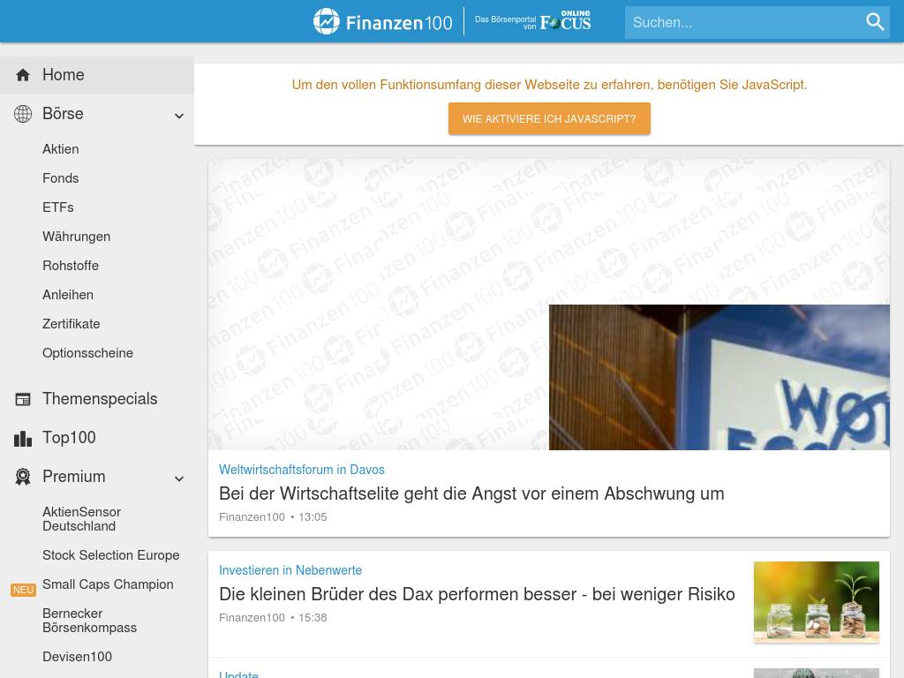Open the Aktien menu item
The height and width of the screenshot is (678, 904).
(x=61, y=149)
